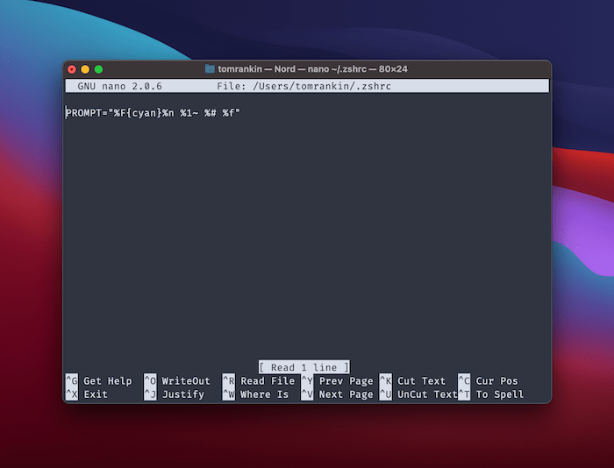Close the terminal window with the red button
614x468 pixels.
tap(72, 69)
